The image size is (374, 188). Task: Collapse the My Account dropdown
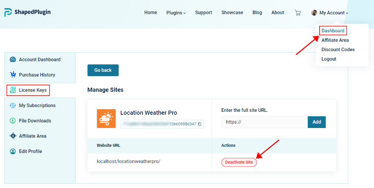pos(334,13)
